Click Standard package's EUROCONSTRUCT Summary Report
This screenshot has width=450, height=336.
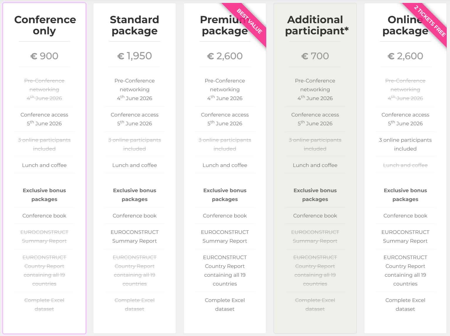click(134, 237)
